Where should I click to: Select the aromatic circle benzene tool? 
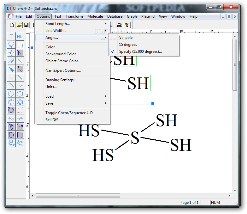[20, 102]
